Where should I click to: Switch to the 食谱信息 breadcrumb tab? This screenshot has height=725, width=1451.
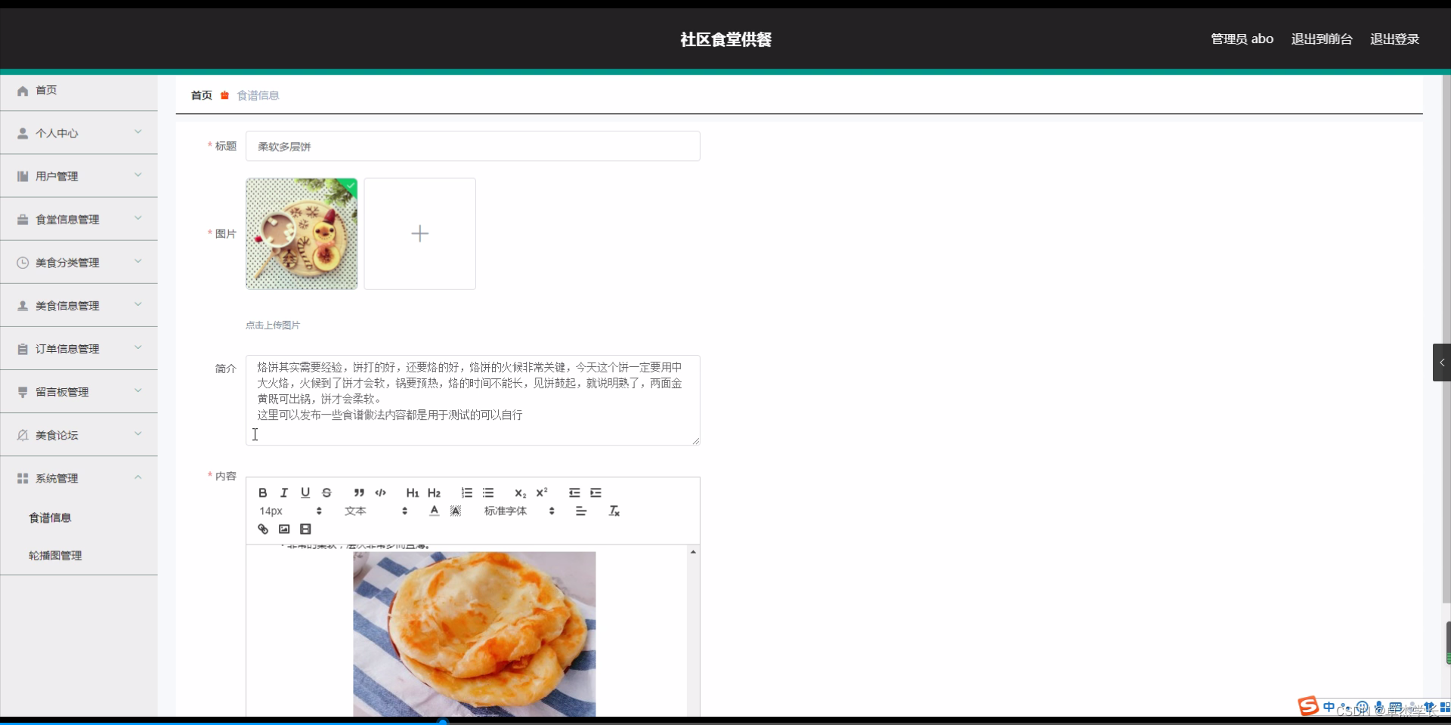pos(257,95)
